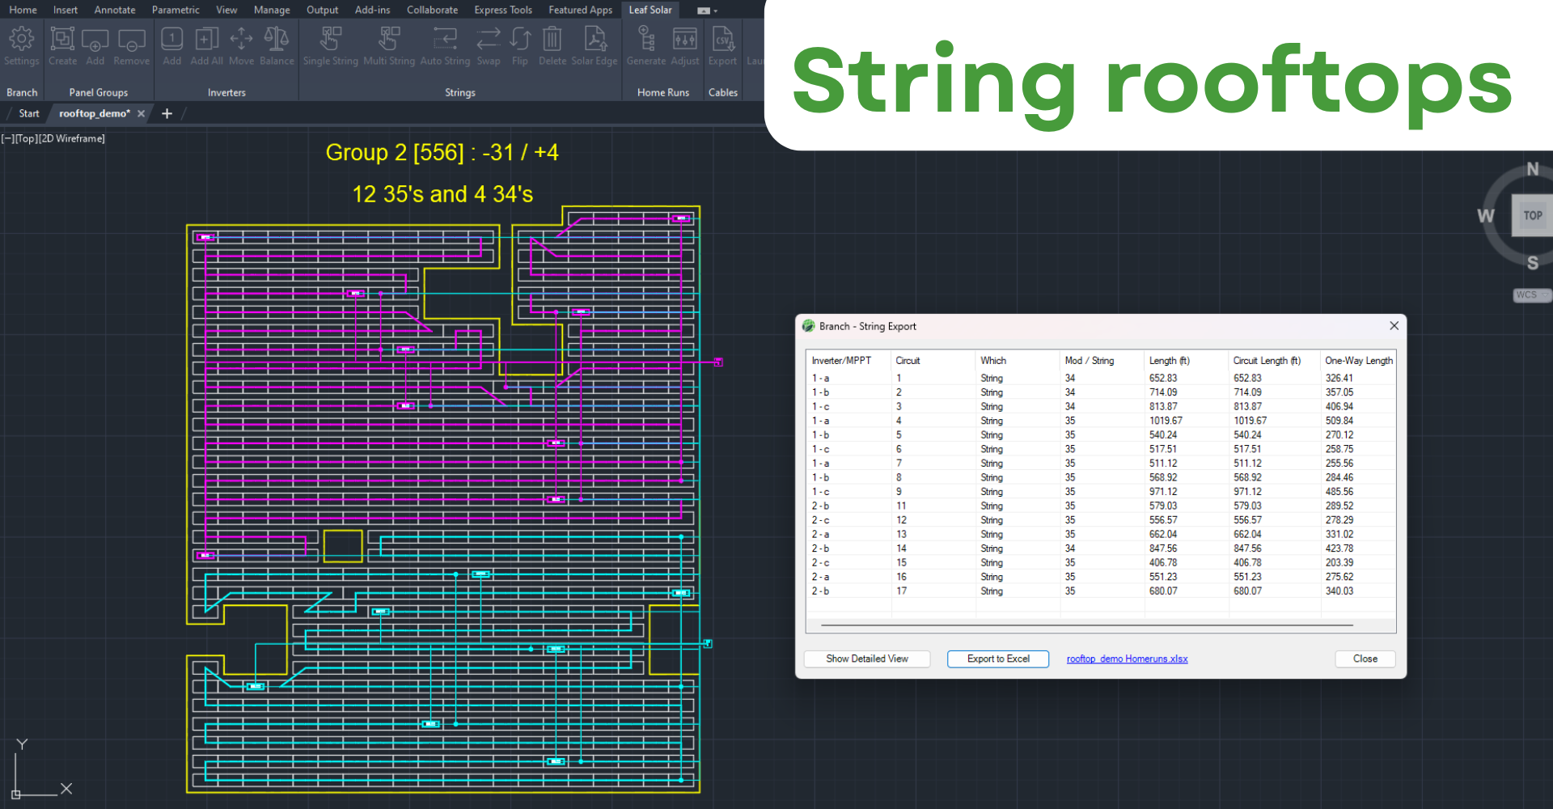This screenshot has height=809, width=1553.
Task: Expand the ribbon minimize dropdown arrow
Action: pyautogui.click(x=716, y=11)
